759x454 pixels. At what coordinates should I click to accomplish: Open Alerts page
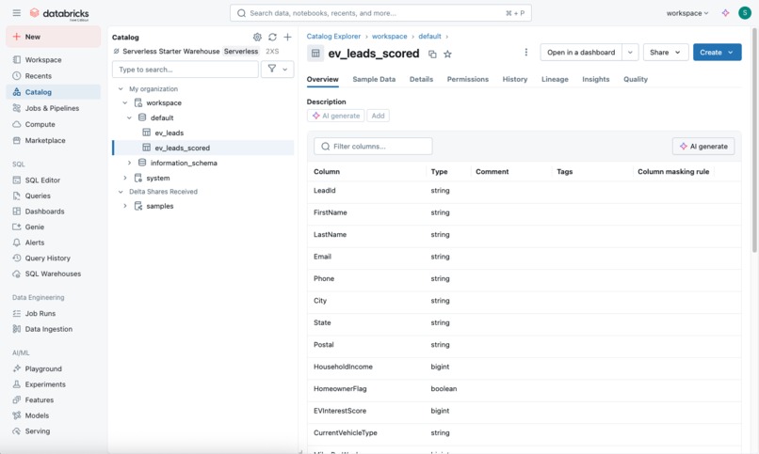tap(54, 243)
